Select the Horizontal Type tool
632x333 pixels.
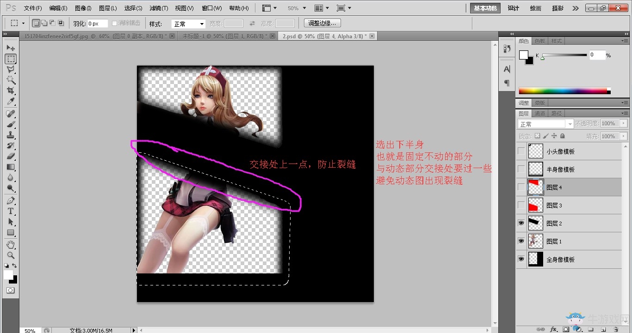(11, 211)
